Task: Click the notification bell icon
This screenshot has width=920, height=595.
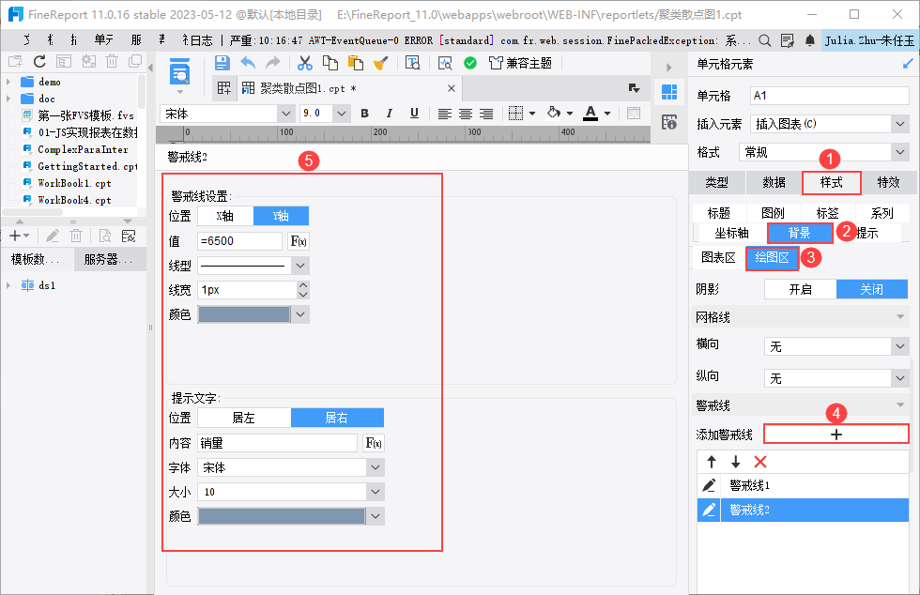Action: 809,40
